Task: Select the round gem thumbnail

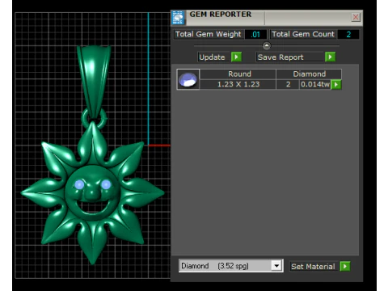Action: (x=188, y=79)
